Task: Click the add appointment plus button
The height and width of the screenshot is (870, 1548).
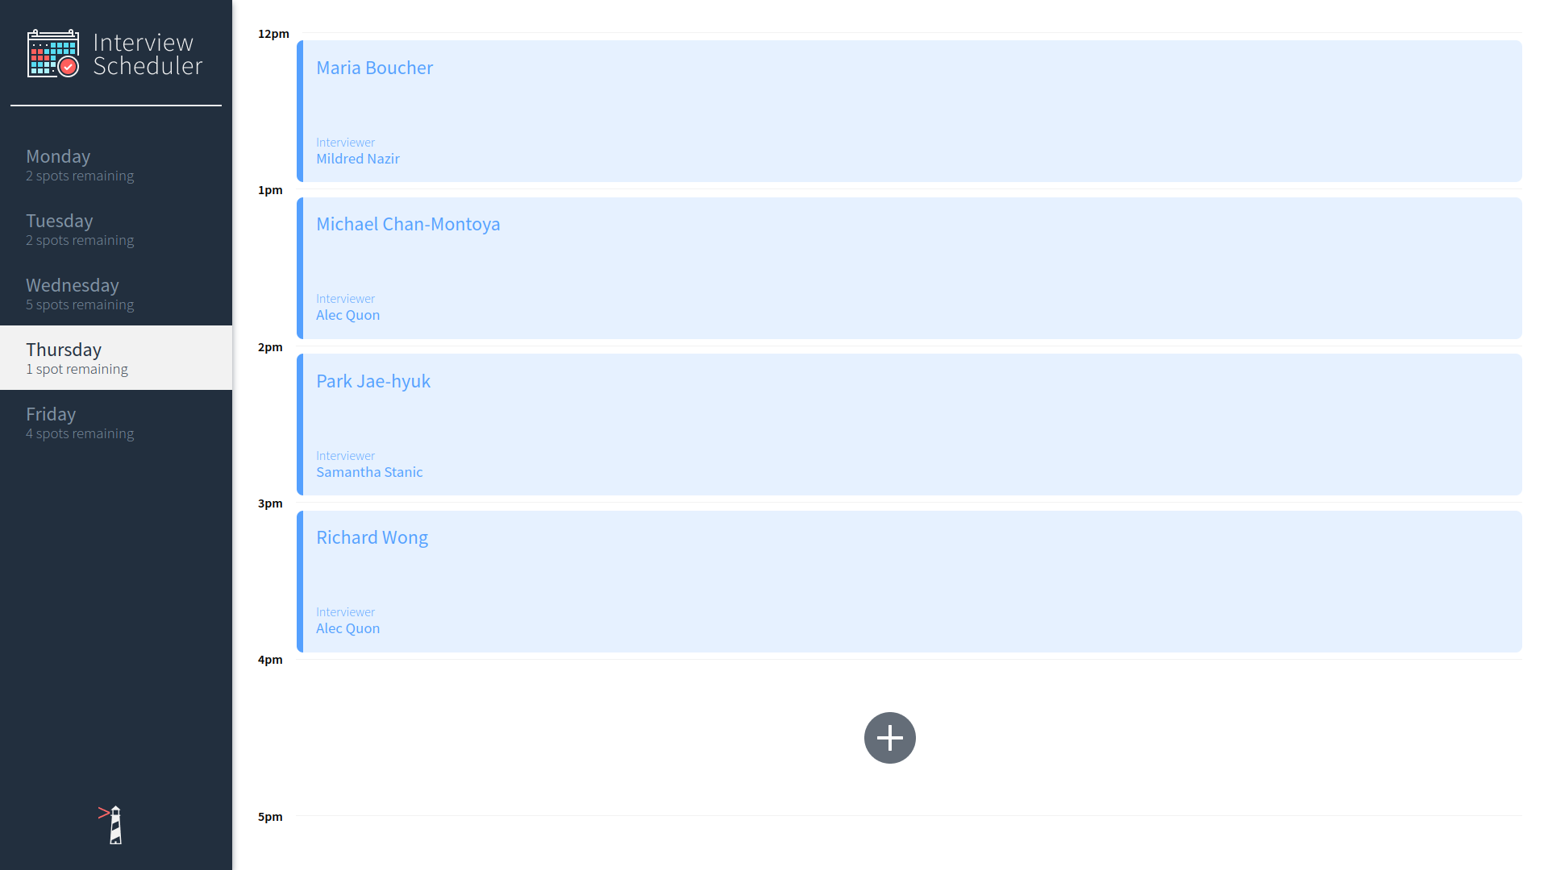Action: [x=889, y=738]
